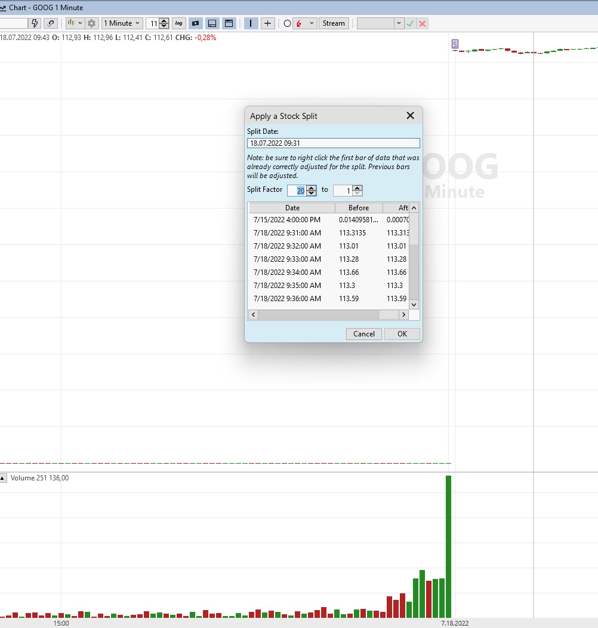This screenshot has height=628, width=598.
Task: Select the 7/18/2022 9:33:00 AM row
Action: (329, 259)
